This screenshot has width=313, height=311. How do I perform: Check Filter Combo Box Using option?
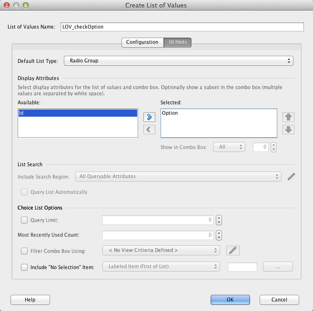click(24, 251)
